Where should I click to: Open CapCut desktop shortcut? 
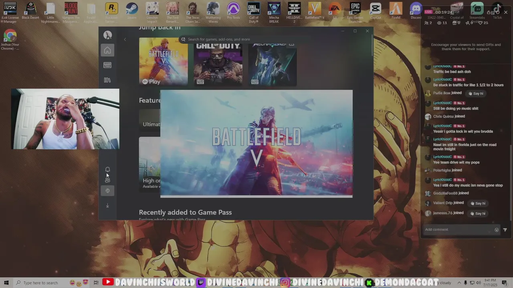[376, 11]
